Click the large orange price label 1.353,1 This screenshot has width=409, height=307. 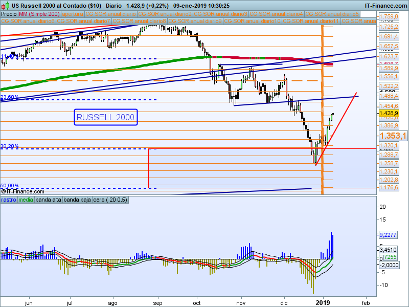(393, 136)
